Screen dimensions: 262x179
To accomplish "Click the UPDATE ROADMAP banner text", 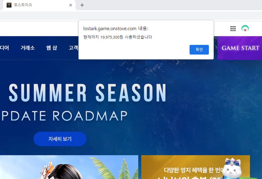I will point(65,116).
